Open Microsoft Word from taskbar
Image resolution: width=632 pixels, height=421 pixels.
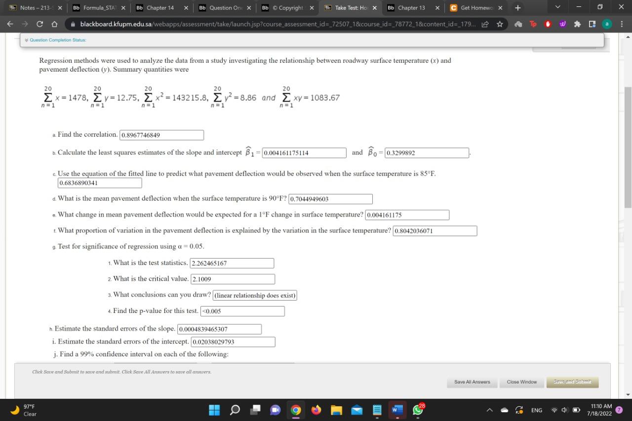[397, 410]
